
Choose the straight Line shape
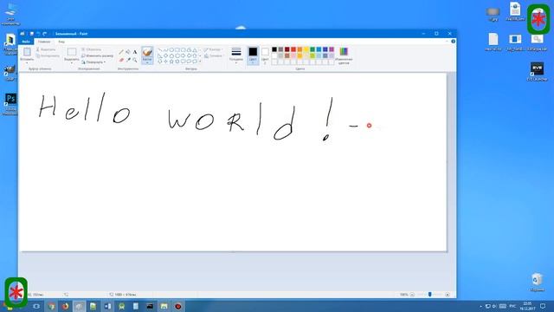(159, 50)
